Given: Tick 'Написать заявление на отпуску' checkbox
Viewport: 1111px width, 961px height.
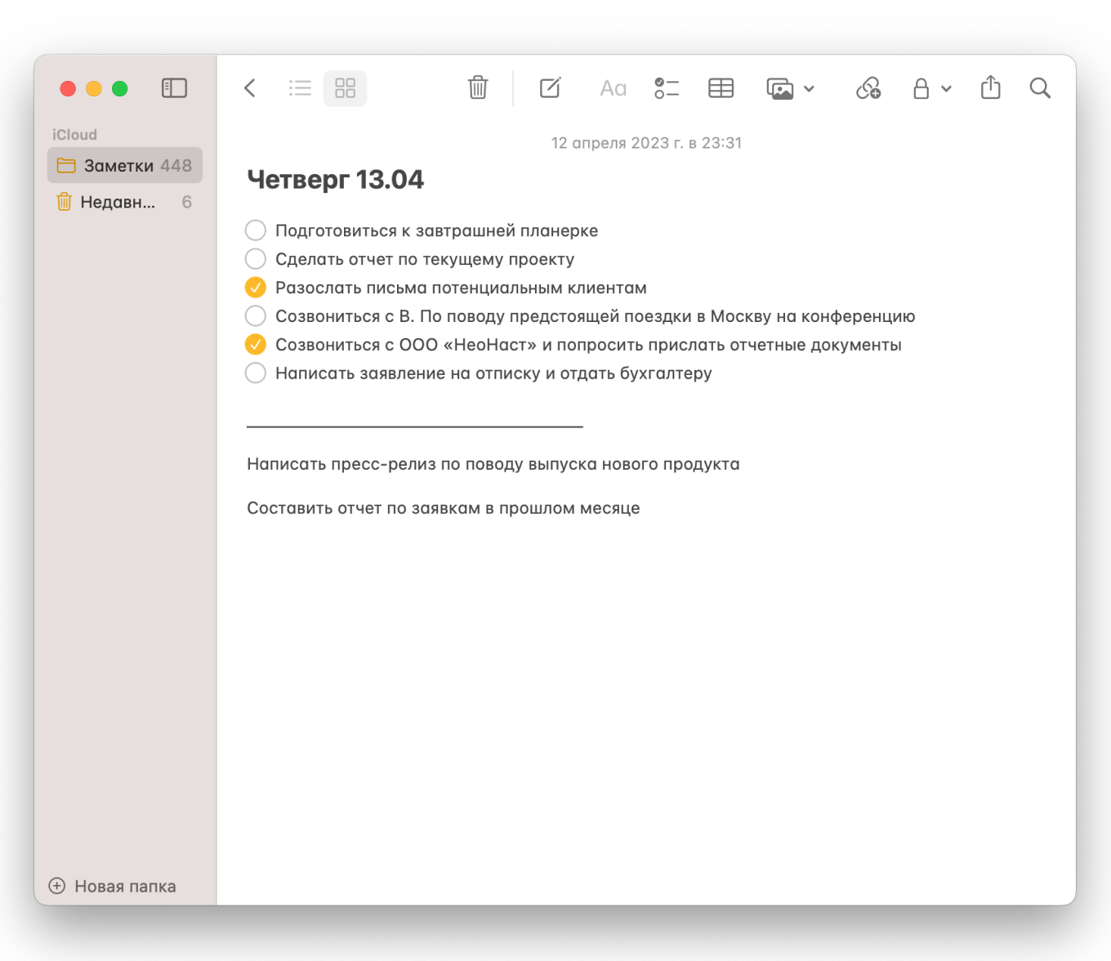Looking at the screenshot, I should 256,373.
